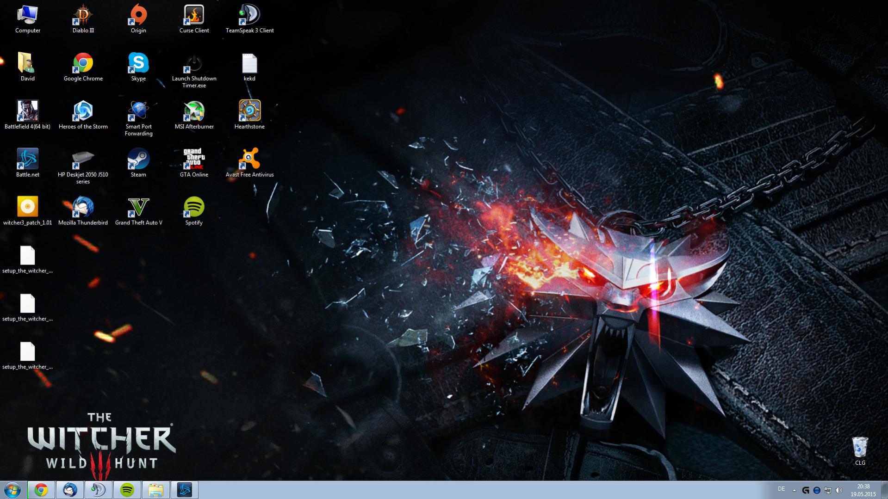The image size is (888, 499).
Task: Select the Curse Client shortcut
Action: (194, 16)
